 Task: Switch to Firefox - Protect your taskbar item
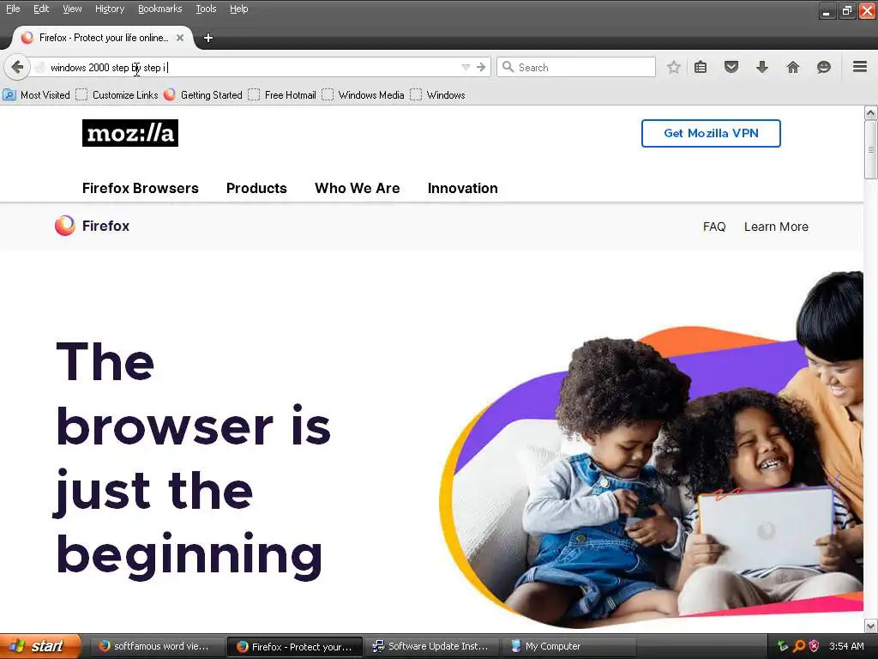295,647
